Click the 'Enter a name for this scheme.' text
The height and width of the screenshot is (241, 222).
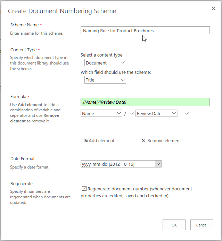tap(36, 33)
